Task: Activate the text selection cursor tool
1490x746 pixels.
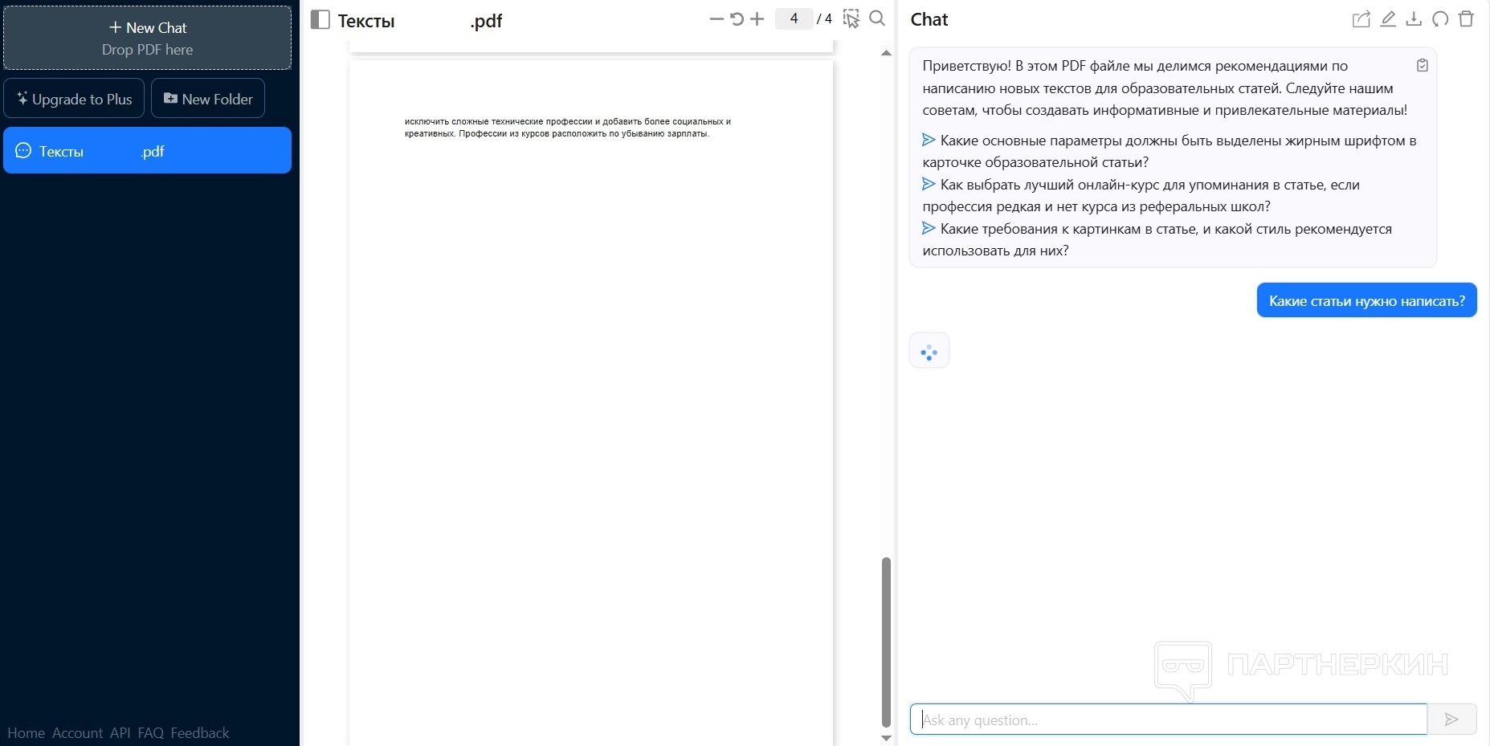Action: point(851,18)
